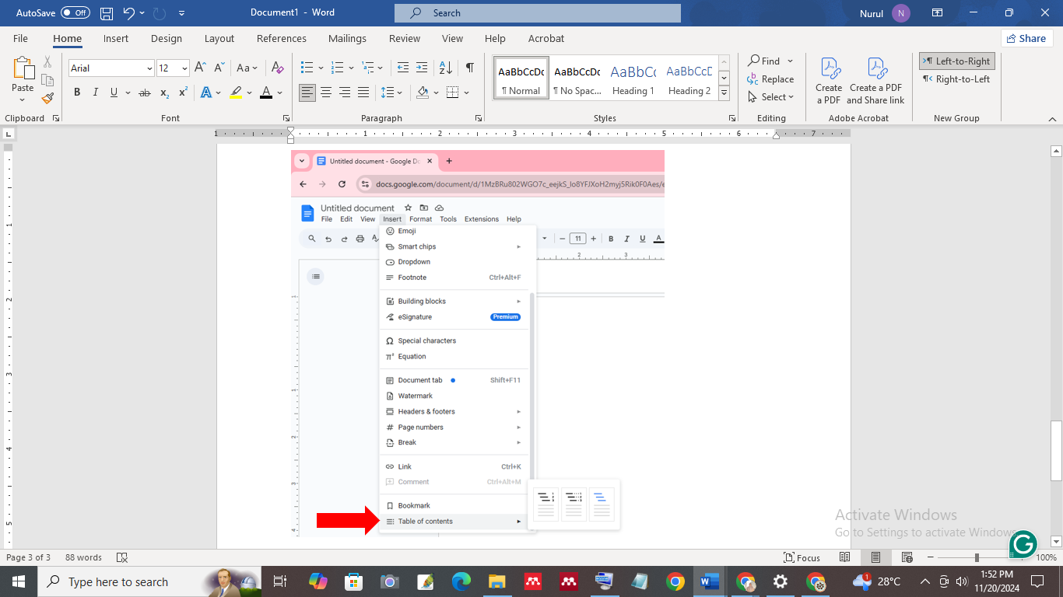Viewport: 1063px width, 597px height.
Task: Open the Review ribbon tab
Action: (405, 38)
